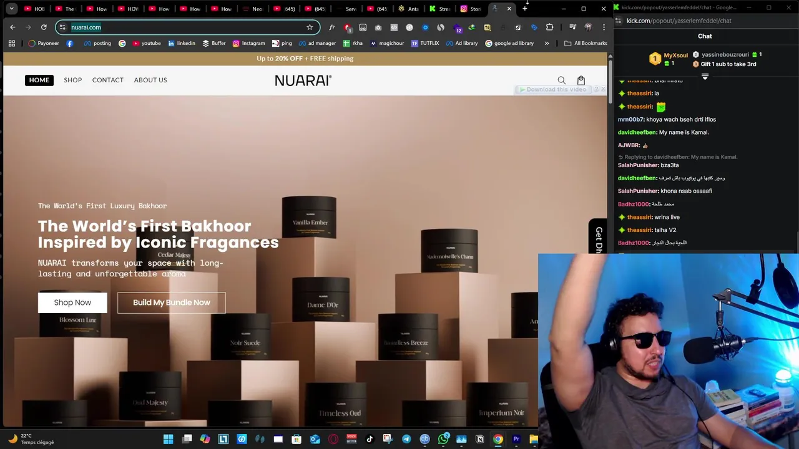
Task: Click the fonts 'f?' extension icon
Action: pos(331,27)
